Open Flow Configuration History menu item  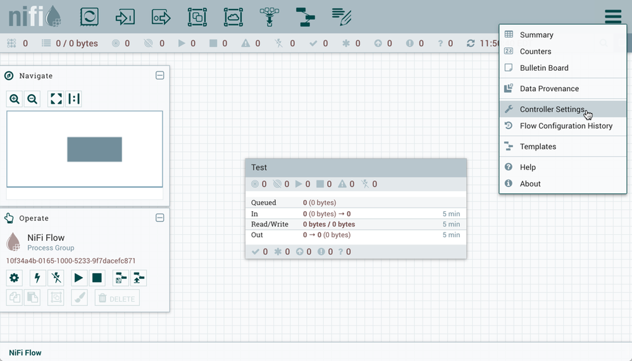(x=566, y=126)
